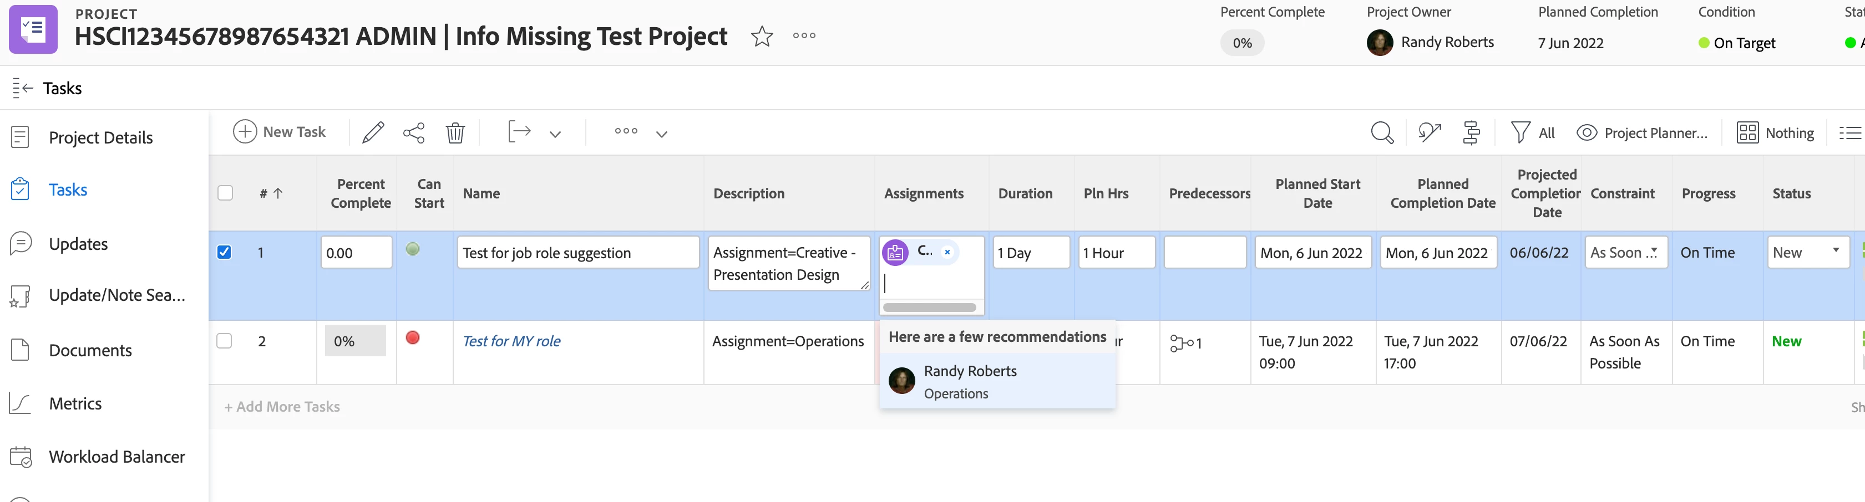Toggle the select-all header checkbox

(225, 193)
